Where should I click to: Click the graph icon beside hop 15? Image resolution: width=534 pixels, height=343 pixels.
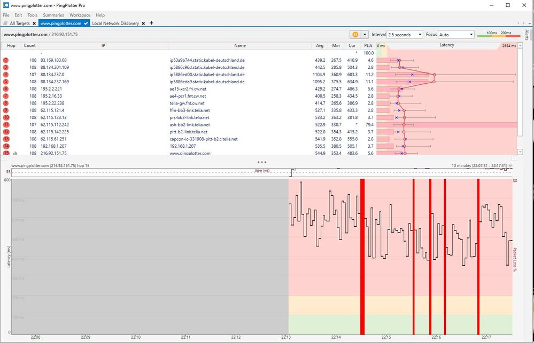[16, 153]
